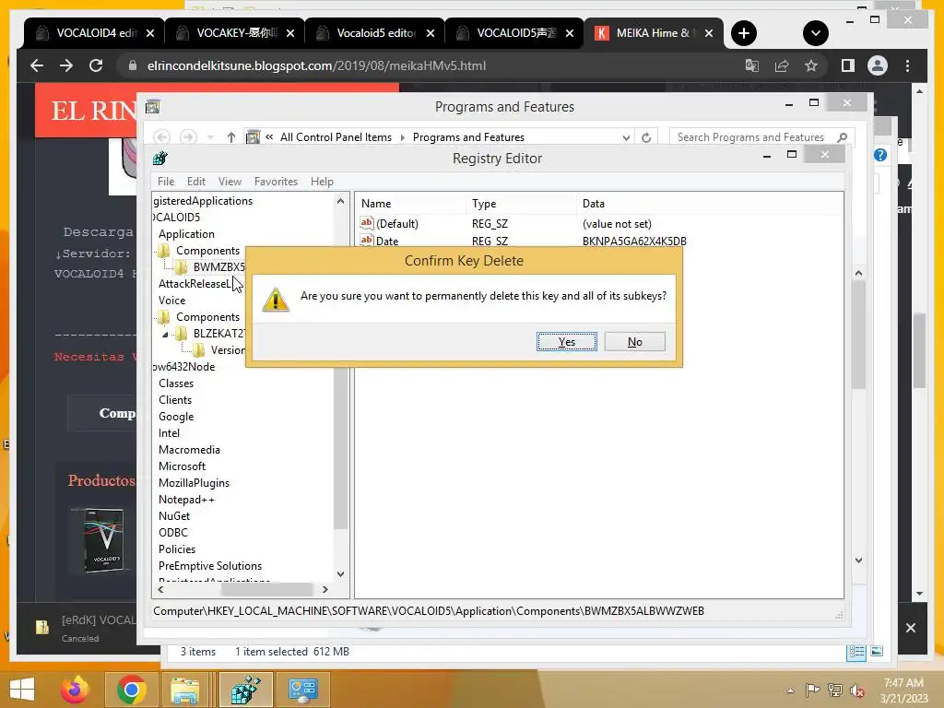
Task: Click the Windows Start button
Action: click(x=22, y=690)
